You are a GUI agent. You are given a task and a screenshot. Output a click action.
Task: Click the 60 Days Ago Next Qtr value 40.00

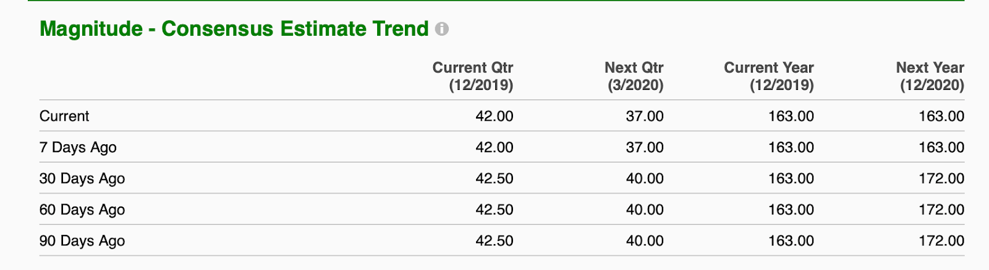pyautogui.click(x=645, y=210)
